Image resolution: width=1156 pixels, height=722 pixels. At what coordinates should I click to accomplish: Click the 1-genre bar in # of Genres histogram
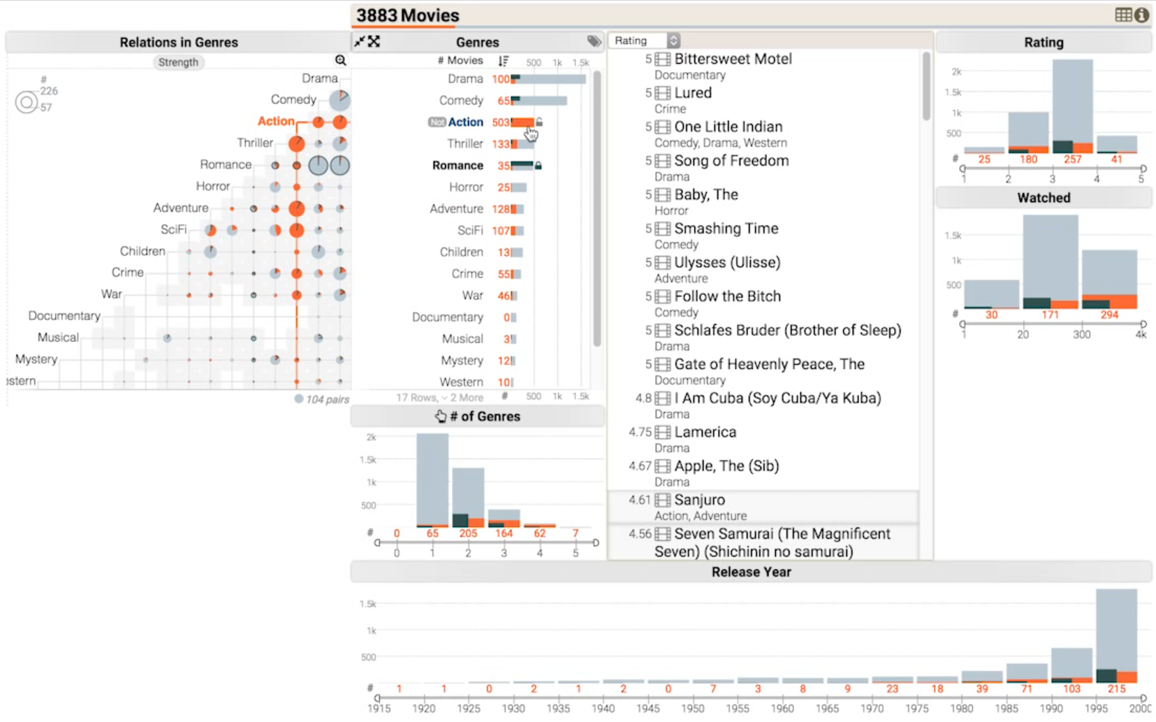point(432,480)
